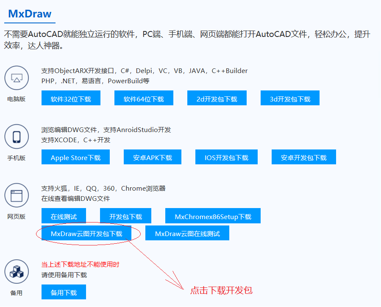
Task: Click the 手机版 label
Action: coord(16,158)
